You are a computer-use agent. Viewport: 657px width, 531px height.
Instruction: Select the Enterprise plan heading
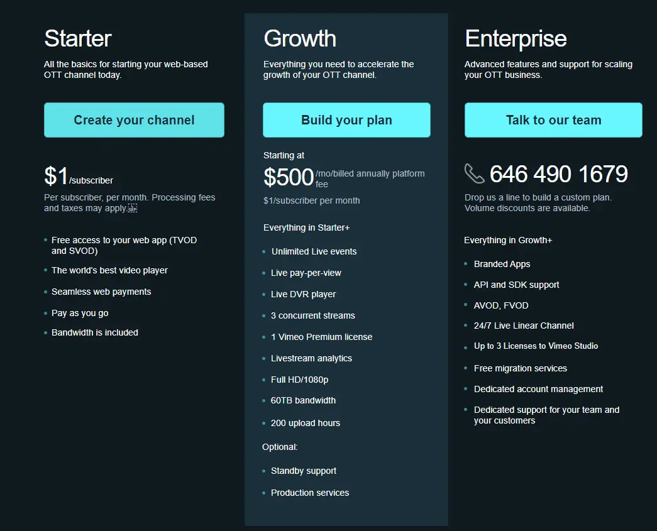516,38
